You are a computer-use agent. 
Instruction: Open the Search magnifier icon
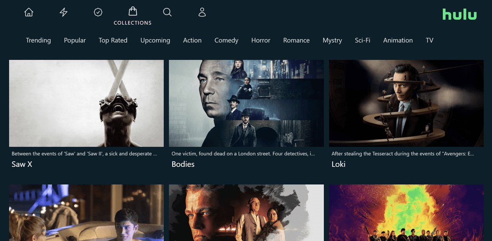(x=167, y=12)
